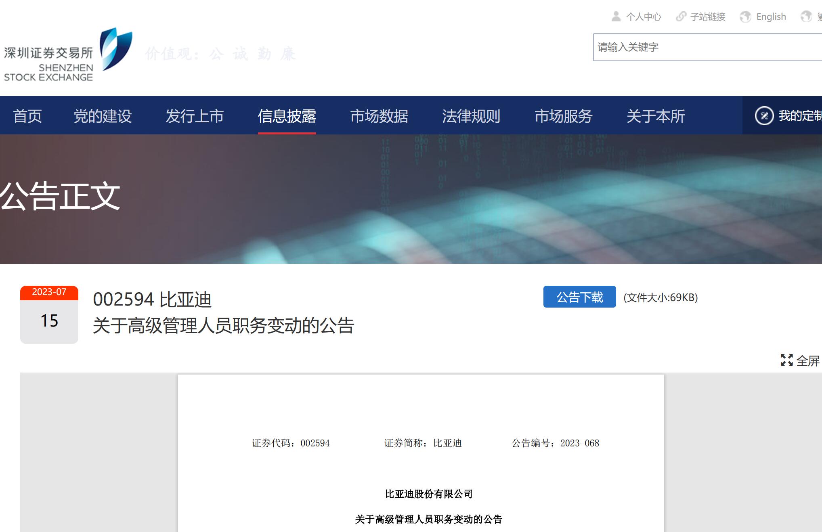The width and height of the screenshot is (822, 532).
Task: Click announcement title 关于高级管理人员职务变动的公告
Action: [224, 325]
